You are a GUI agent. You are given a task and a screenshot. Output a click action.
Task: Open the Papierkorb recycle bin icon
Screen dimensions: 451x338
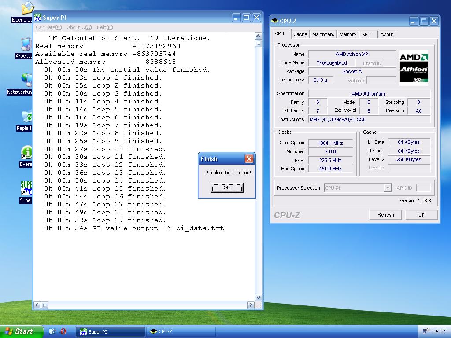pos(27,116)
